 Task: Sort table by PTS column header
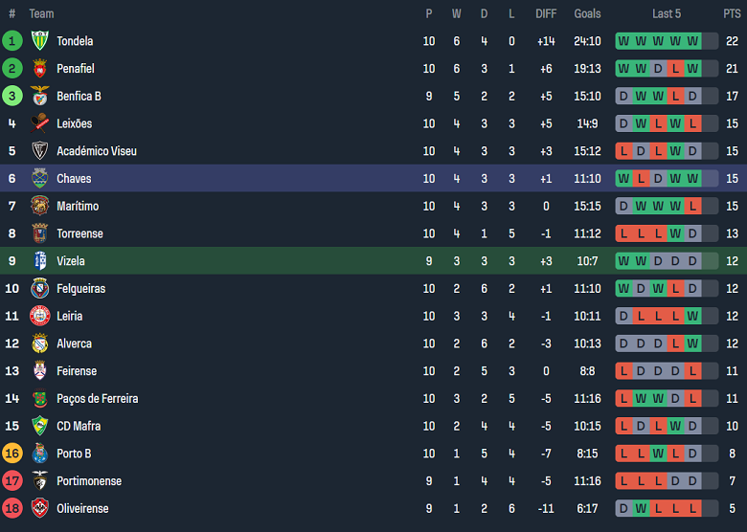tap(732, 13)
